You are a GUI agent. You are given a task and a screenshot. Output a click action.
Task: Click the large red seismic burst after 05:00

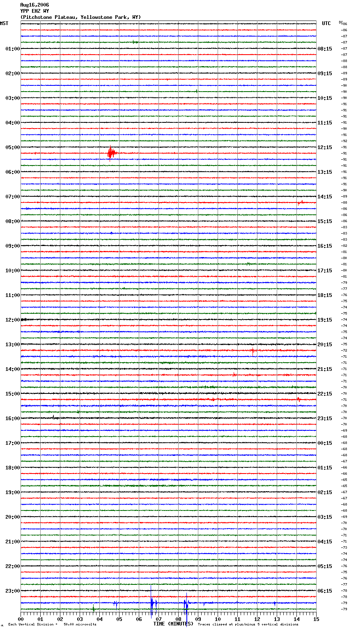coord(111,153)
